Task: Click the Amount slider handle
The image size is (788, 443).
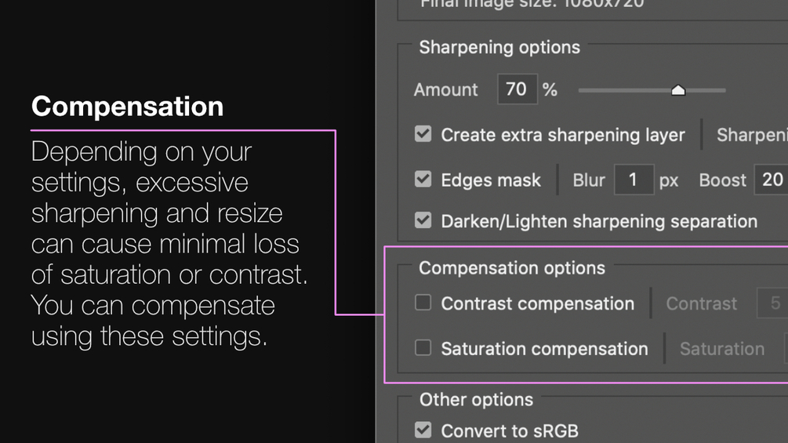Action: click(x=678, y=90)
